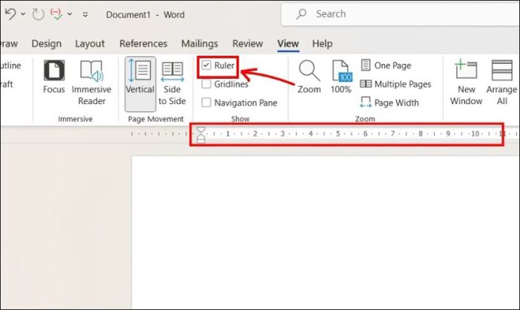
Task: Select Vertical page movement
Action: (x=140, y=84)
